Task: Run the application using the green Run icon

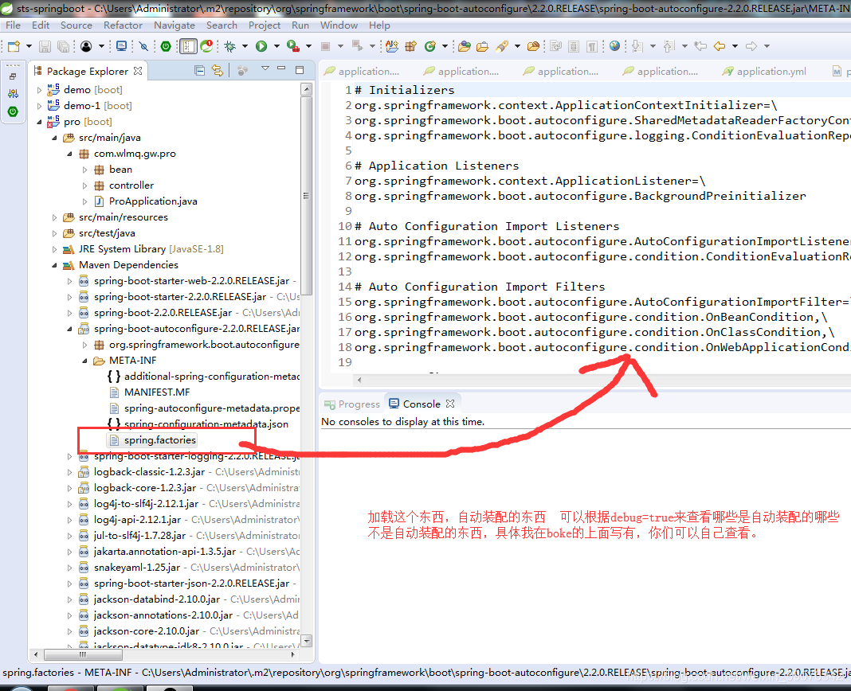Action: point(260,46)
